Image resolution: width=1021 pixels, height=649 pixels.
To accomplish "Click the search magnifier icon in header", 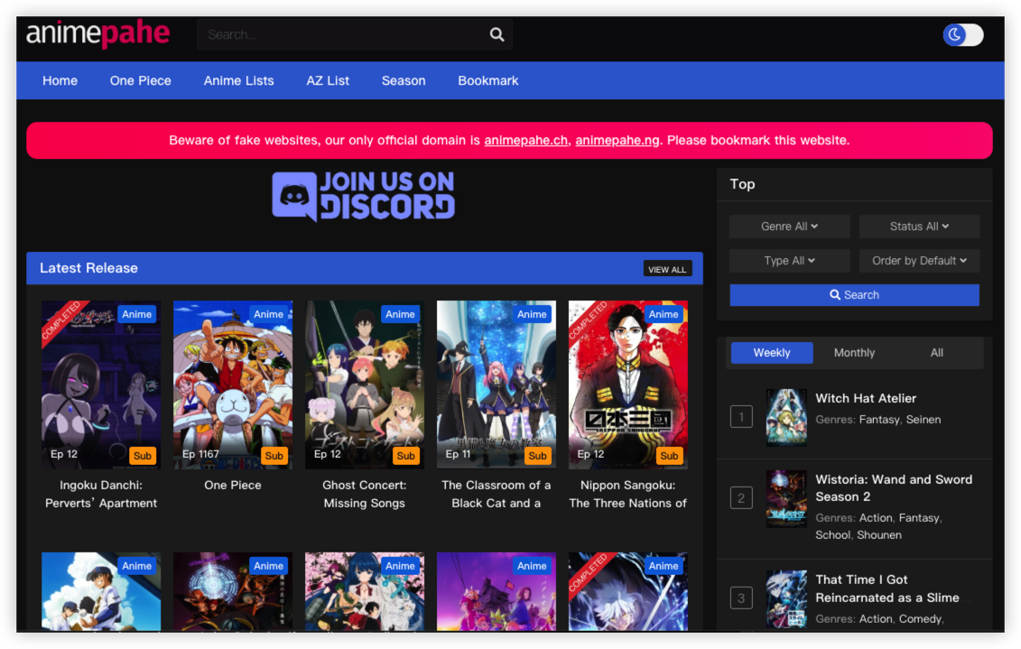I will pyautogui.click(x=497, y=34).
